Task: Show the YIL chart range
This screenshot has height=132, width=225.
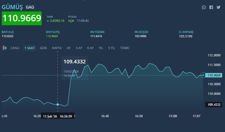Action: [x=101, y=48]
